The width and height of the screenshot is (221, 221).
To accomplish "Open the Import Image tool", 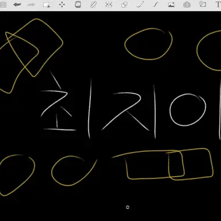I will (x=171, y=5).
